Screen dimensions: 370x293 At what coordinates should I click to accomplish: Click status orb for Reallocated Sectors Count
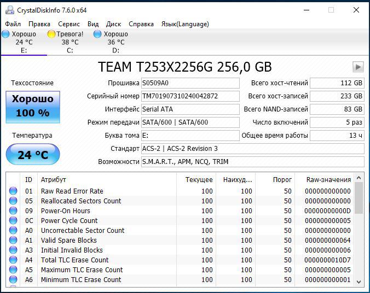13,201
